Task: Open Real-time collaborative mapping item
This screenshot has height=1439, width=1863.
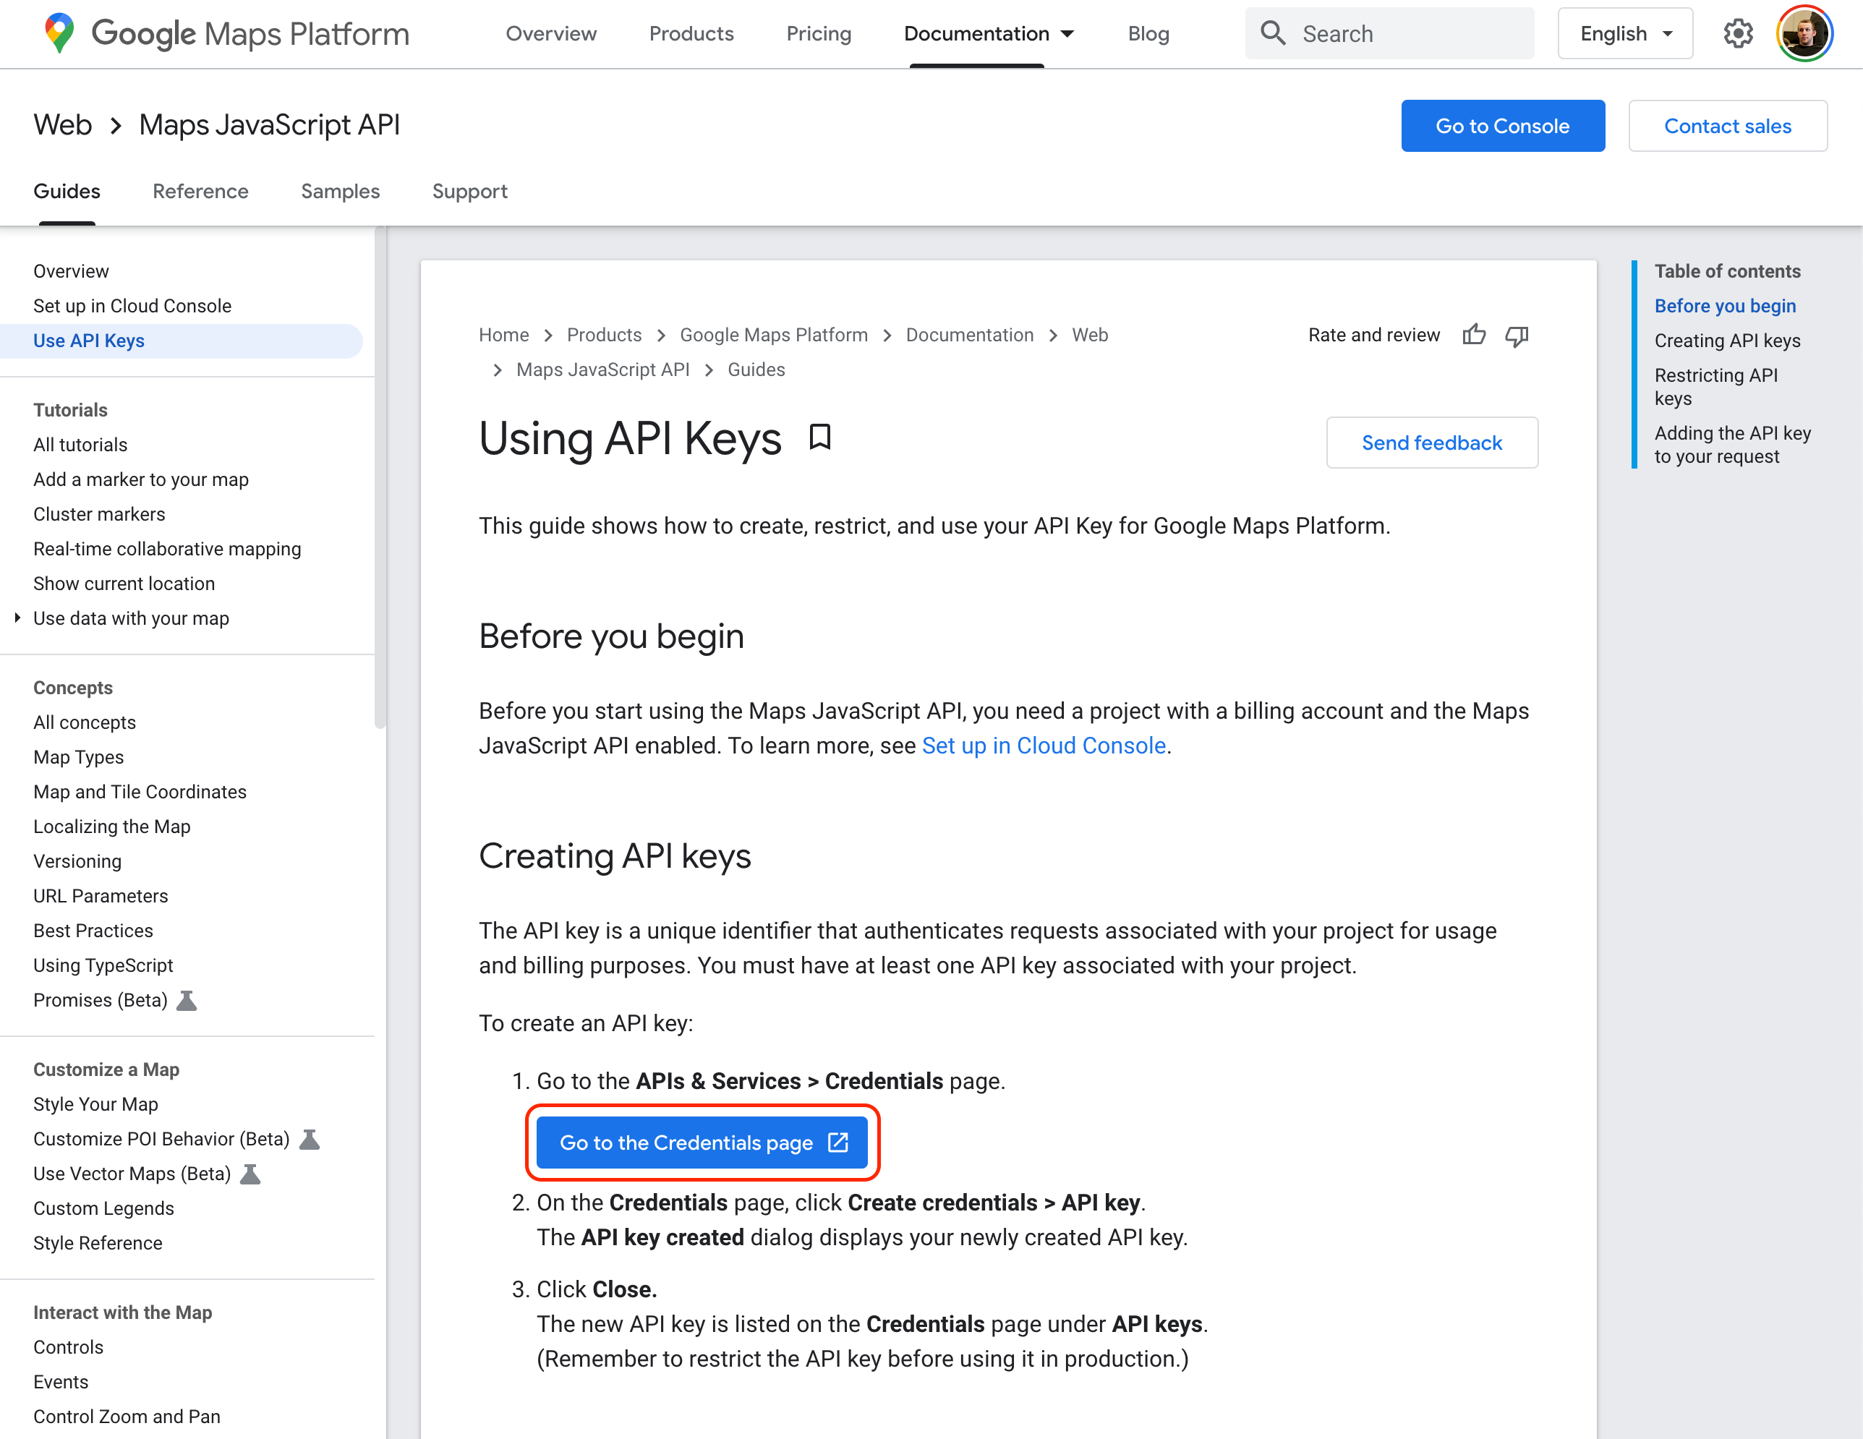Action: click(167, 548)
